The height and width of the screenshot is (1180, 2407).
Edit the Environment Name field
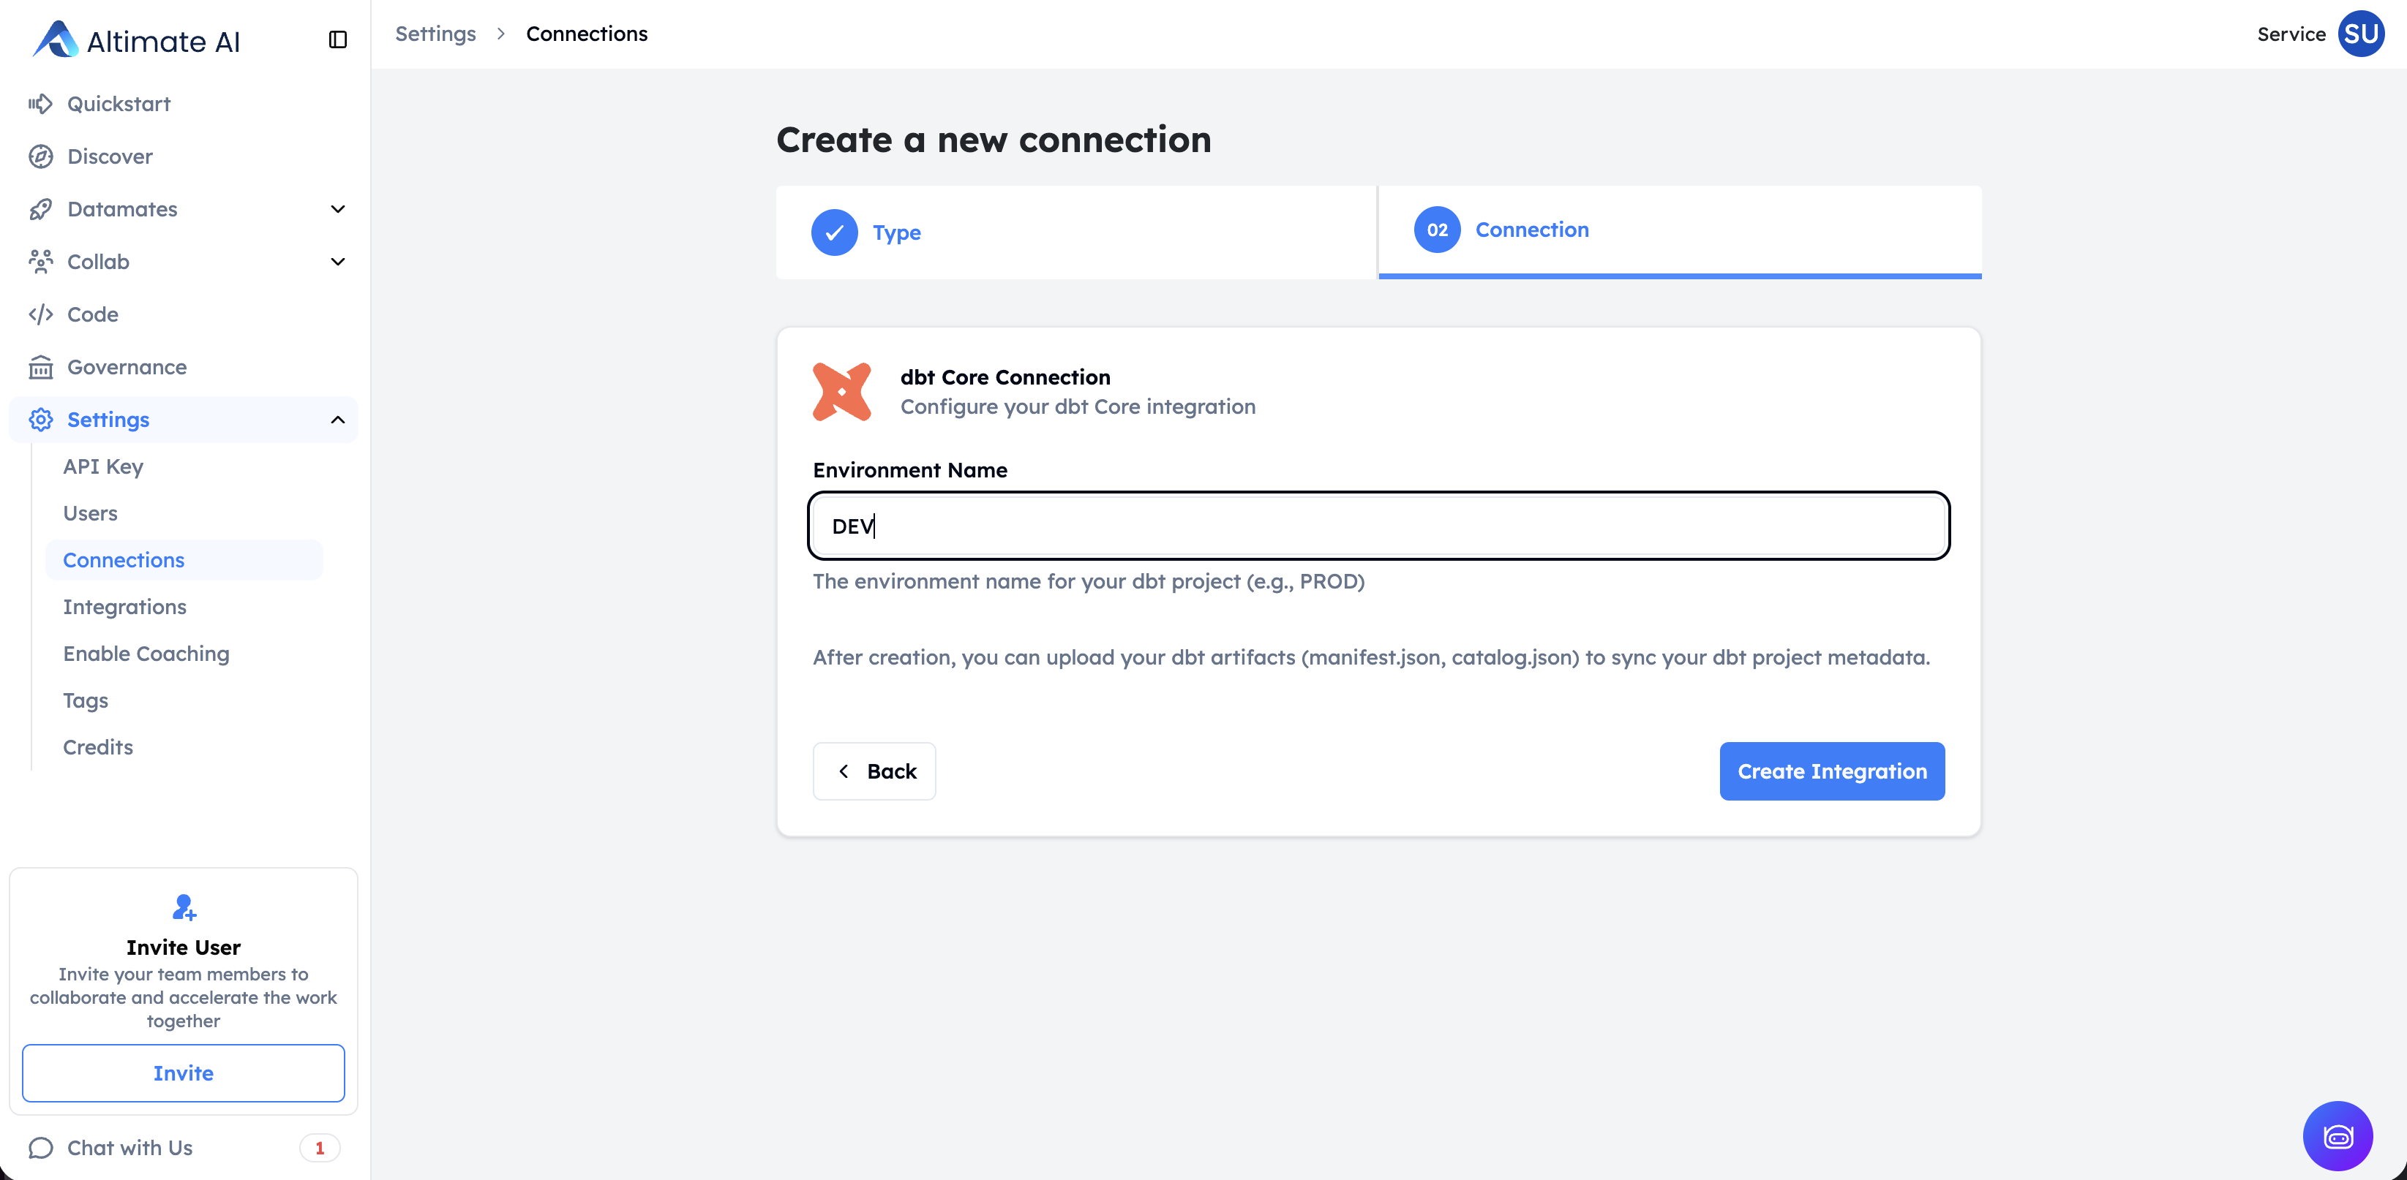click(1378, 526)
